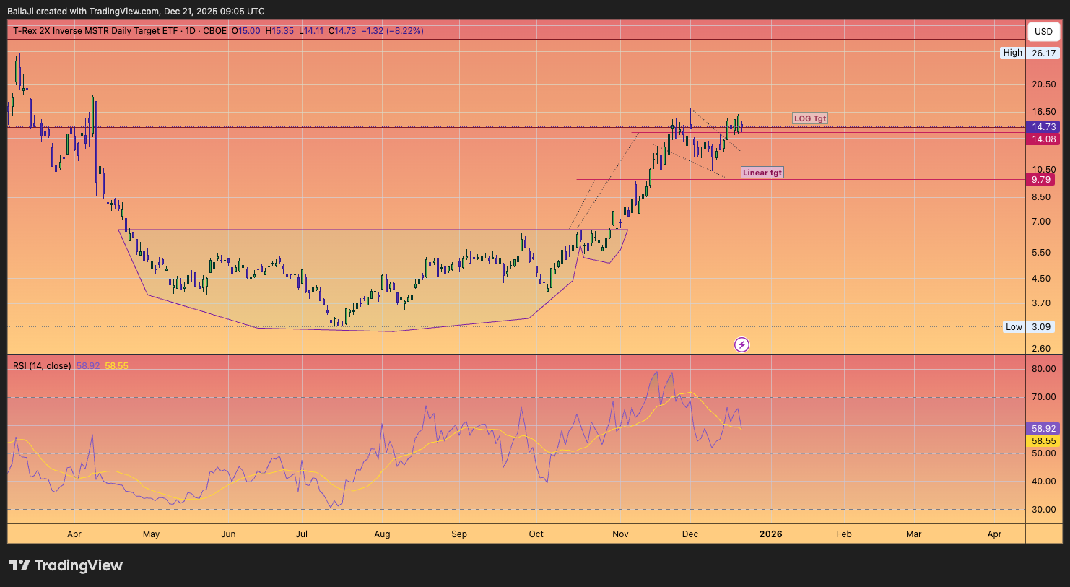Click the 14.08 red price tag
Image resolution: width=1070 pixels, height=587 pixels.
pyautogui.click(x=1044, y=139)
